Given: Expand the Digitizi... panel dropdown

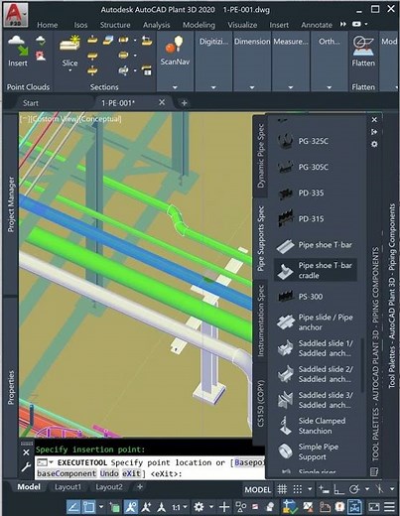Looking at the screenshot, I should [x=213, y=87].
